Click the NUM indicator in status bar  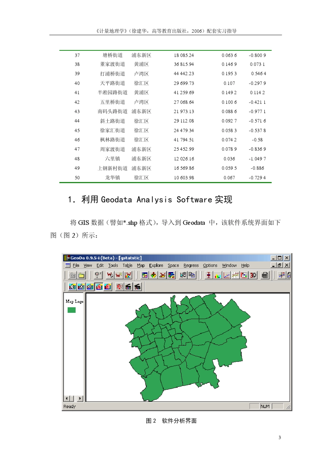[x=265, y=406]
